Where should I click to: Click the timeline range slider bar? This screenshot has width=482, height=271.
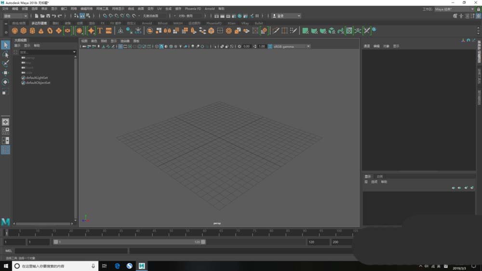129,242
